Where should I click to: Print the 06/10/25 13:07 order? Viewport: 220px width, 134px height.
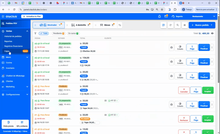click(171, 104)
